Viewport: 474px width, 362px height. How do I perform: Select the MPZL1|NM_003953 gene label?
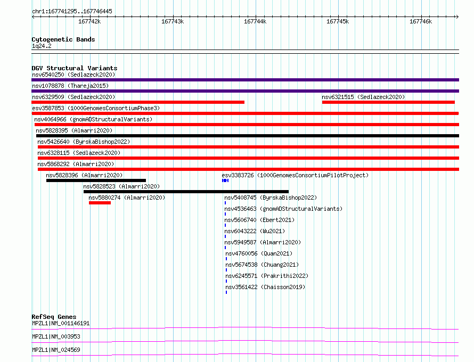point(56,336)
